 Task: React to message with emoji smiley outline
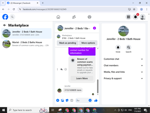click(66, 69)
